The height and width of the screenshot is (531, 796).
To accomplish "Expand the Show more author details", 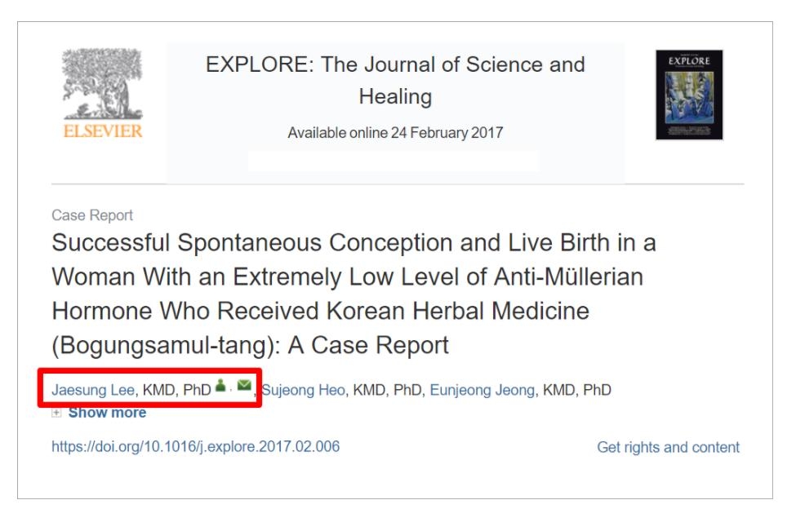I will click(x=107, y=413).
